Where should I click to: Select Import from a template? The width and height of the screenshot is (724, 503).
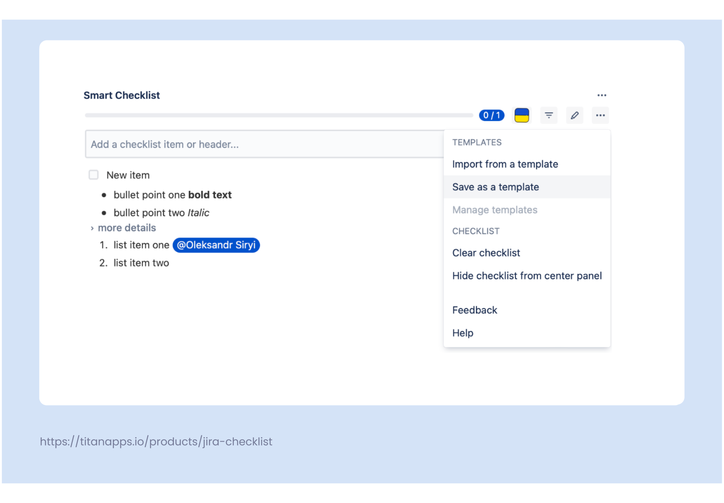tap(505, 164)
